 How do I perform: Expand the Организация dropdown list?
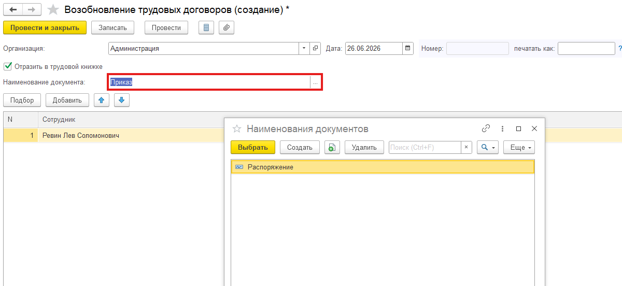click(x=304, y=48)
